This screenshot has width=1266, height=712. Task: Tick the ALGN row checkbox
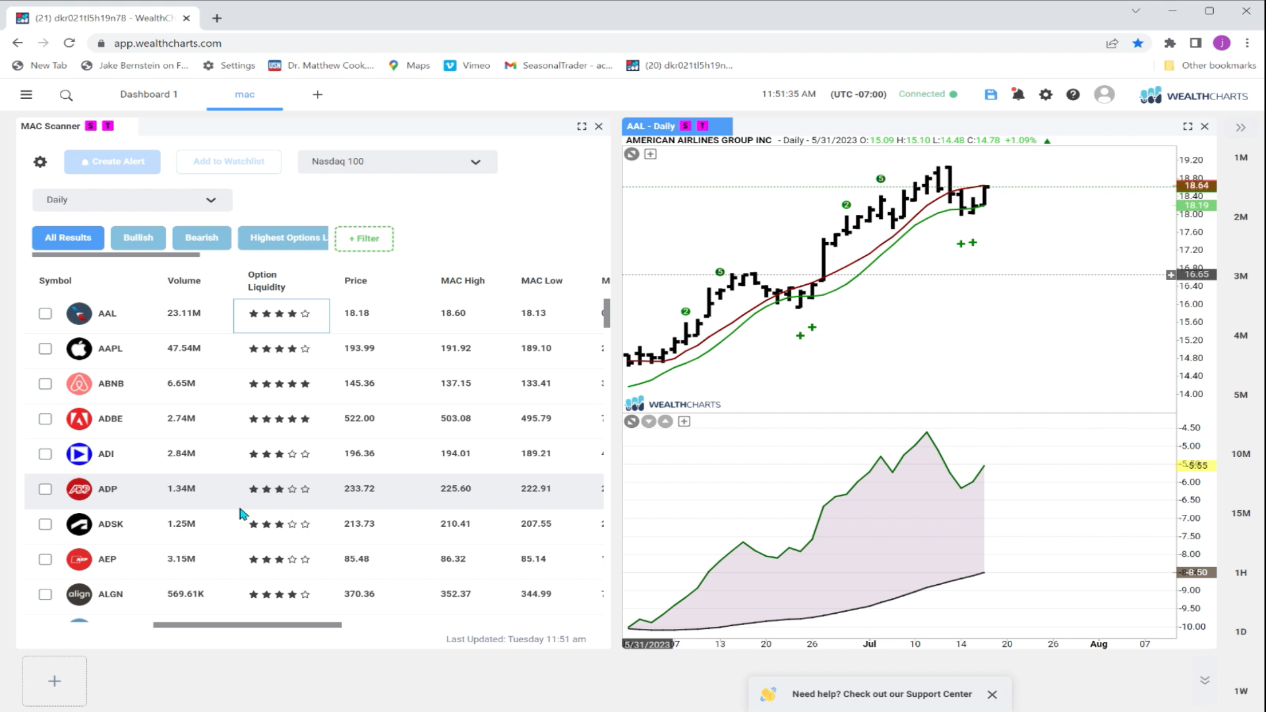[45, 595]
